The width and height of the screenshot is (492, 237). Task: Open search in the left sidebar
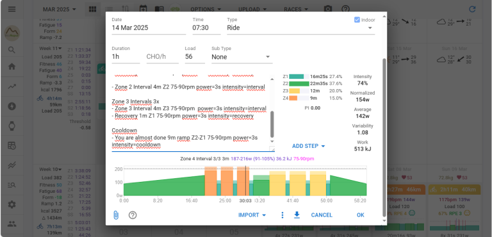coord(12,50)
